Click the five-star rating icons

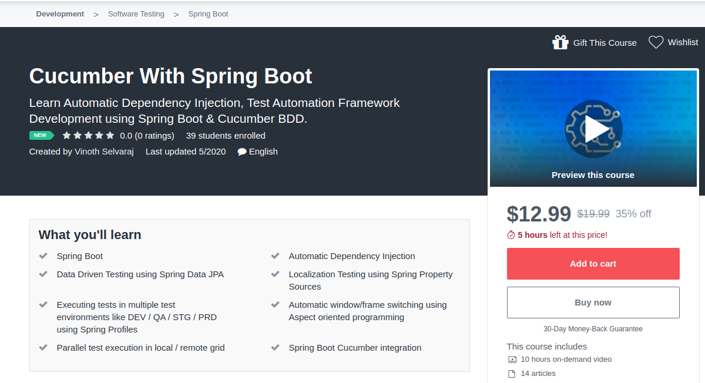(88, 135)
